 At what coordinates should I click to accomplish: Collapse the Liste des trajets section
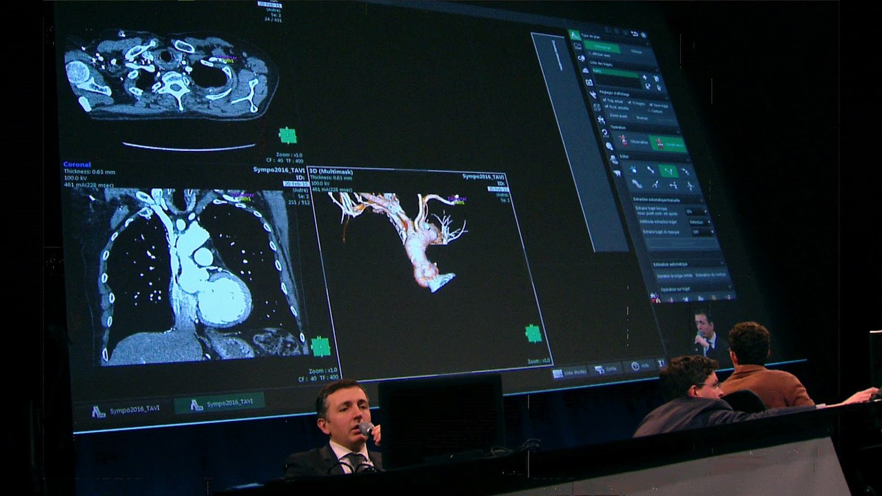click(x=657, y=70)
